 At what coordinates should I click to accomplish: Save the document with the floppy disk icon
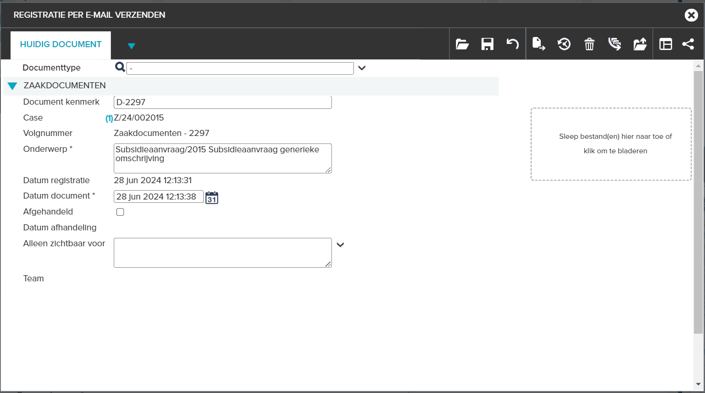tap(487, 44)
